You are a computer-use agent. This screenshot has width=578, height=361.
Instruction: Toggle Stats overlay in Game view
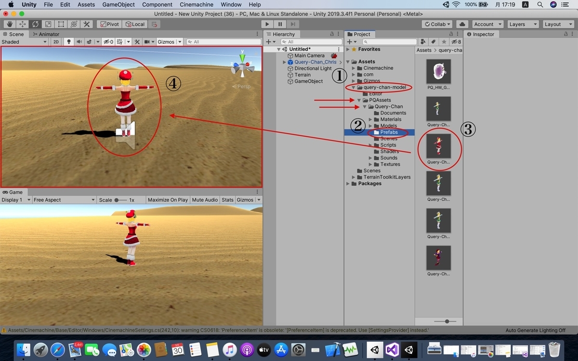[x=227, y=200]
